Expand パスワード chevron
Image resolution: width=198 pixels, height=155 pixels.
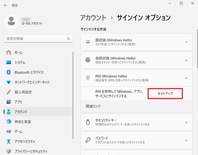point(186,140)
